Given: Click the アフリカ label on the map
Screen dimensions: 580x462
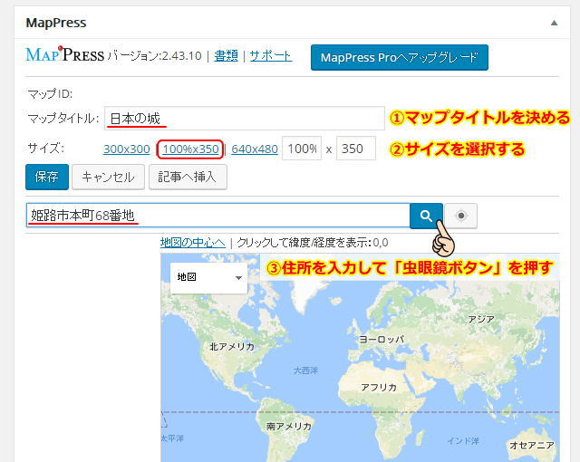Looking at the screenshot, I should click(x=379, y=388).
